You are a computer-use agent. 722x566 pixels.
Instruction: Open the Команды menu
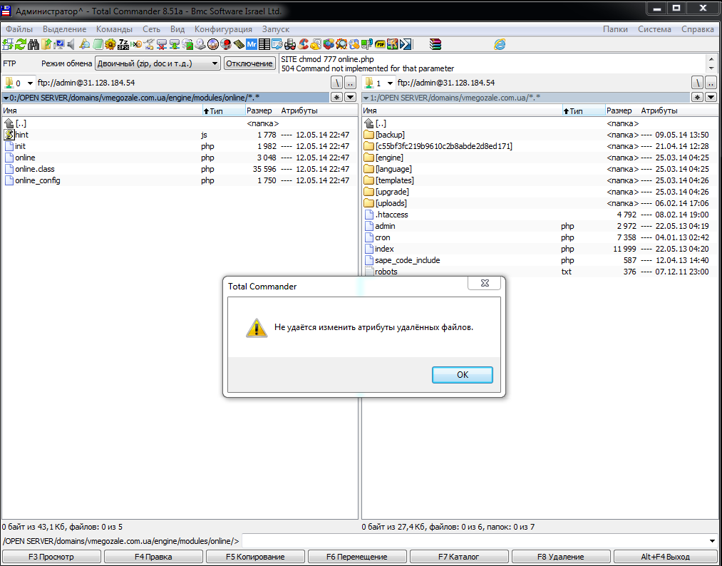pos(114,29)
